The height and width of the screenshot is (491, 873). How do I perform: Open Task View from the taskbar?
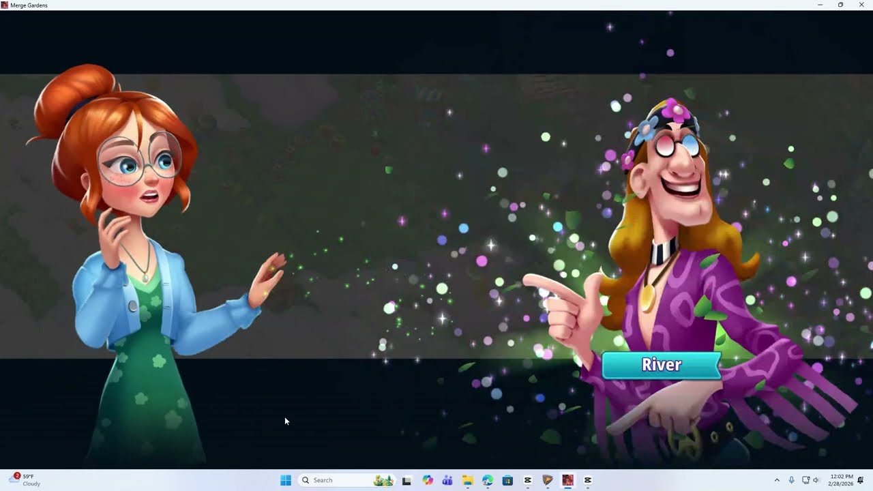(407, 480)
